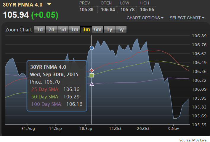Image resolution: width=210 pixels, height=142 pixels.
Task: Click the tooltip Price: 106.70 line
Action: 45,82
